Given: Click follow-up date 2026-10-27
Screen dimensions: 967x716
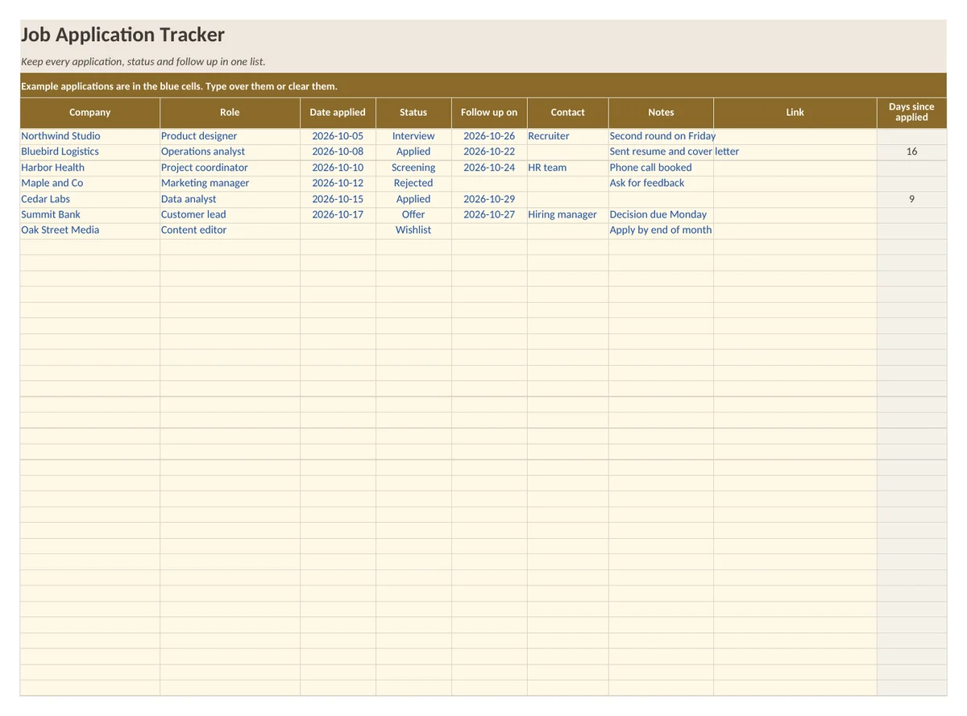Looking at the screenshot, I should (489, 214).
